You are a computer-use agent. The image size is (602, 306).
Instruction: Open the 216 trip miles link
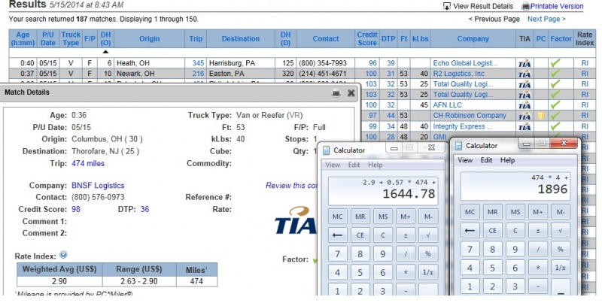198,73
